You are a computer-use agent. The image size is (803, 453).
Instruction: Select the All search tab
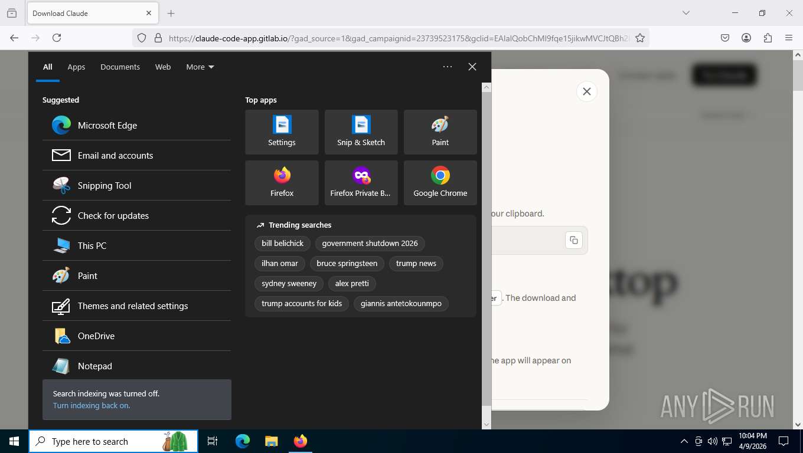(x=48, y=67)
